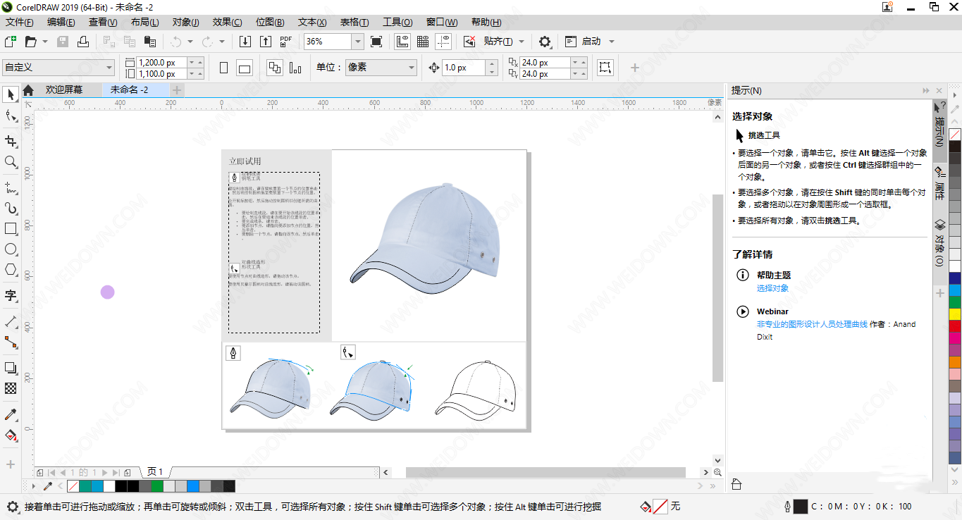
Task: Switch page to portrait orientation
Action: point(224,68)
